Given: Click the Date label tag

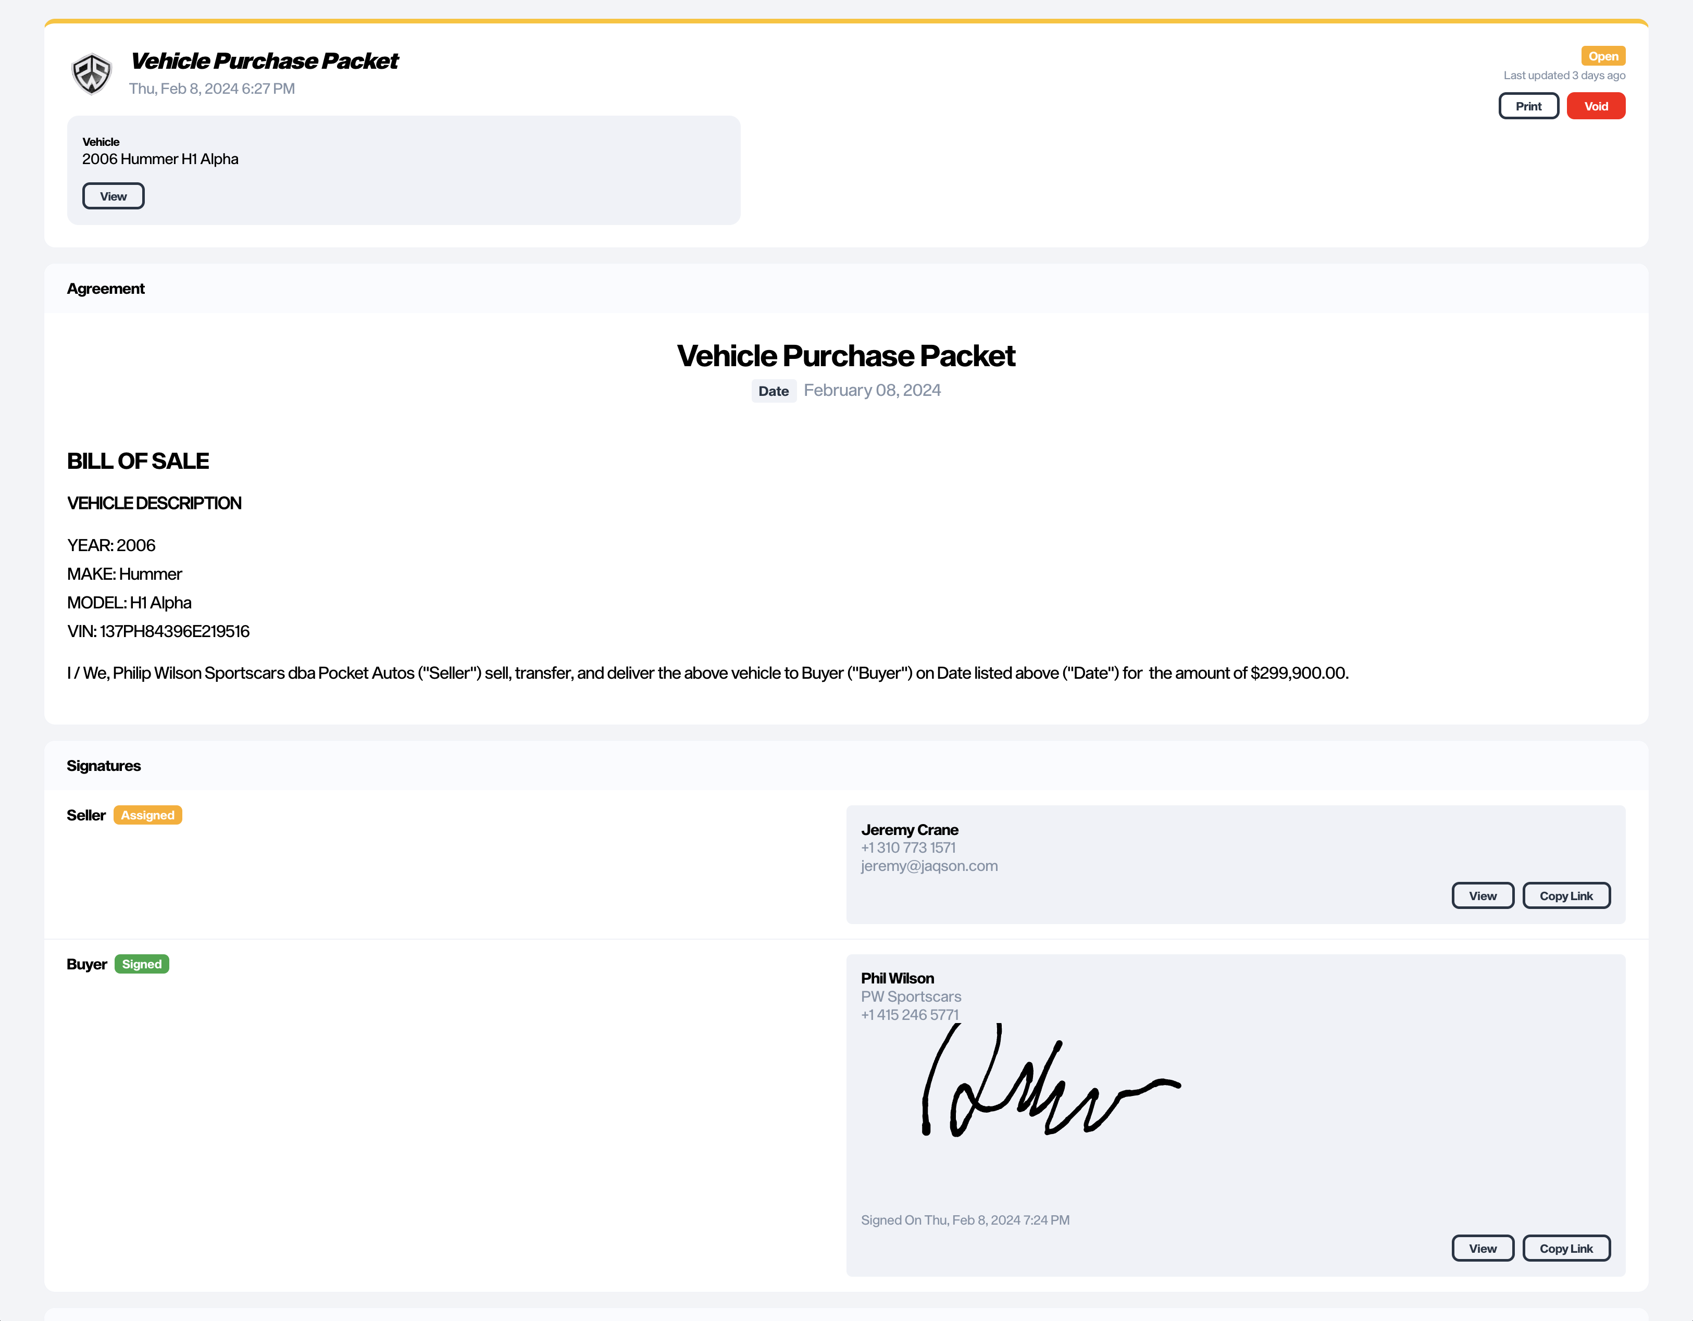Looking at the screenshot, I should 773,391.
